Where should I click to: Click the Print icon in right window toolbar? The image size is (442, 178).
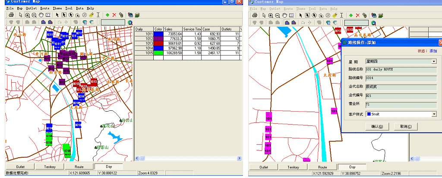[x=255, y=15]
